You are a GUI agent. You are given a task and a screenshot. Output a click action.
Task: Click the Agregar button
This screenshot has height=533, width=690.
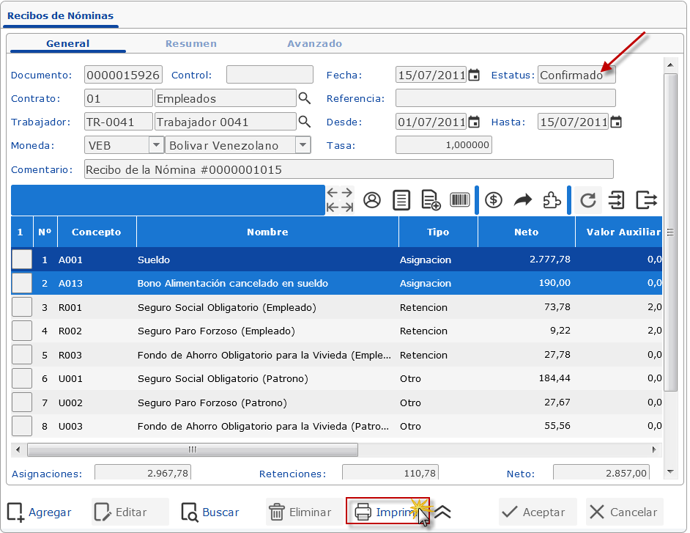click(40, 512)
